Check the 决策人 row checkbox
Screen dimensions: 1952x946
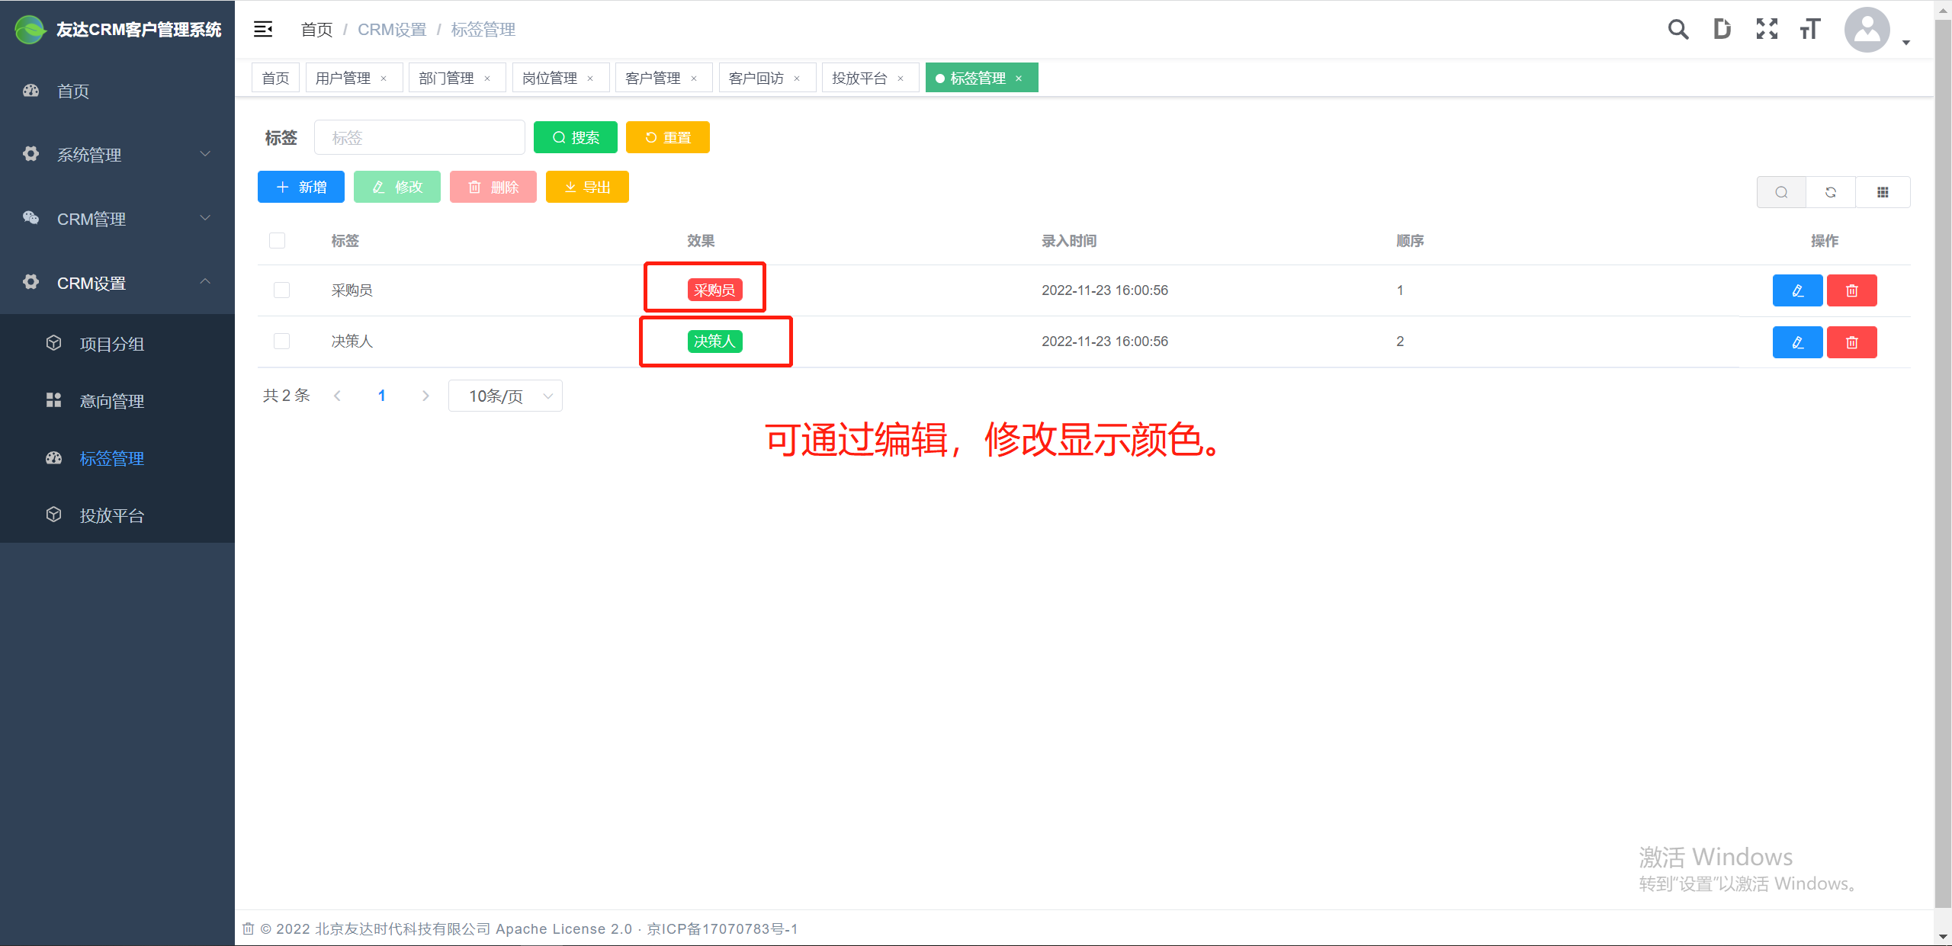pyautogui.click(x=282, y=342)
